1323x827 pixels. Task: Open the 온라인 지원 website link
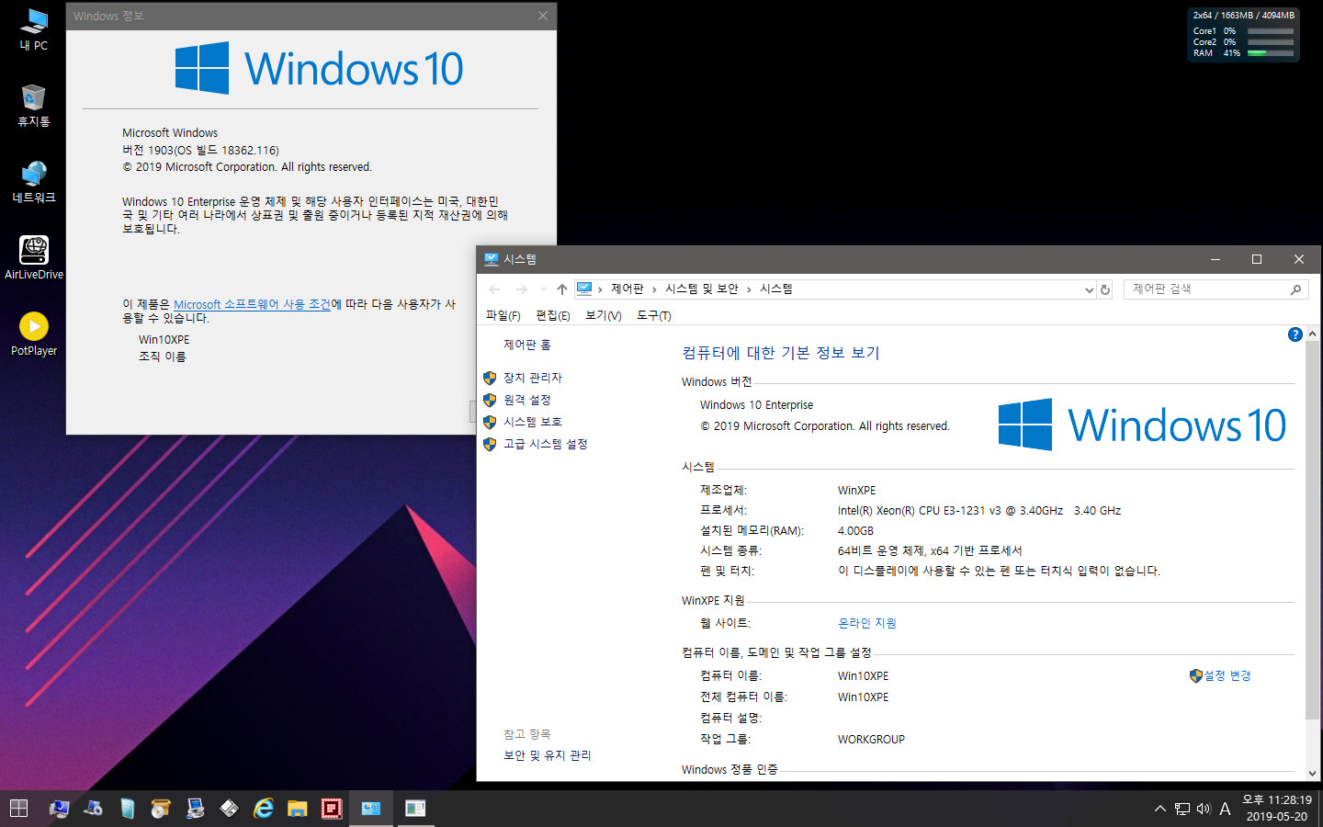(867, 623)
